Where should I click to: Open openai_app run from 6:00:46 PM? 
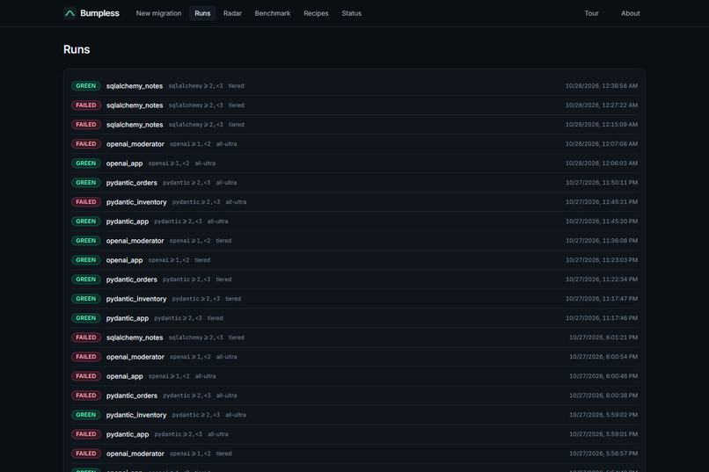354,376
